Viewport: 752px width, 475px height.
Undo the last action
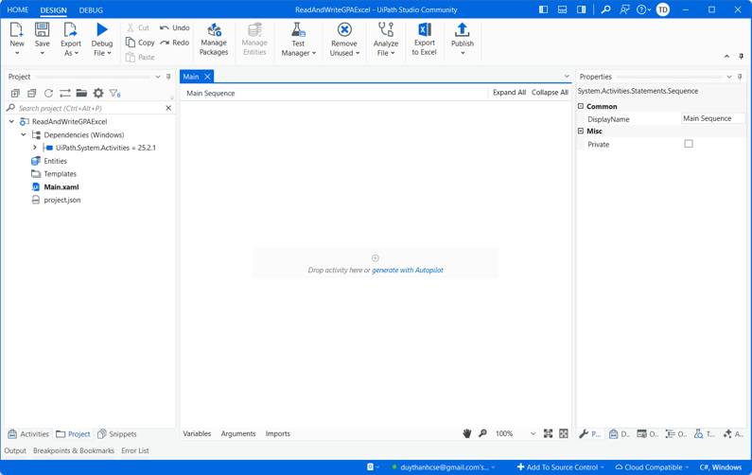click(175, 27)
